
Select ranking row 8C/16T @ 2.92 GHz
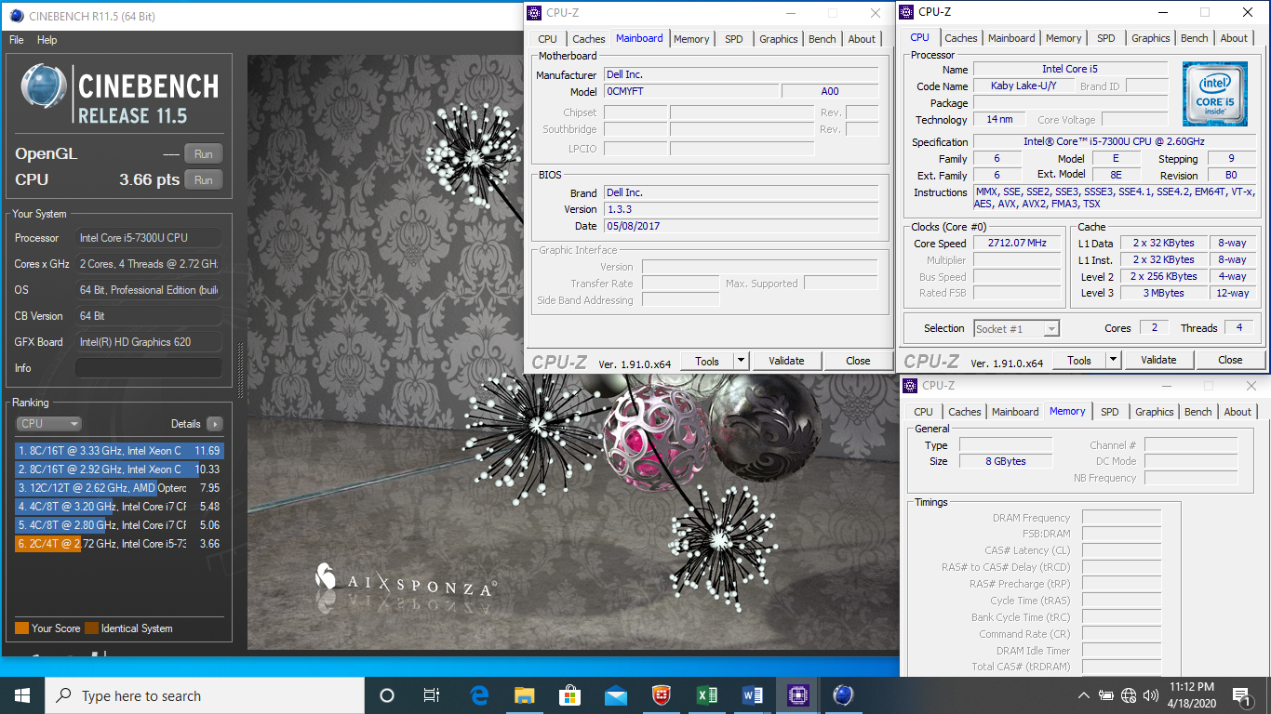[119, 469]
